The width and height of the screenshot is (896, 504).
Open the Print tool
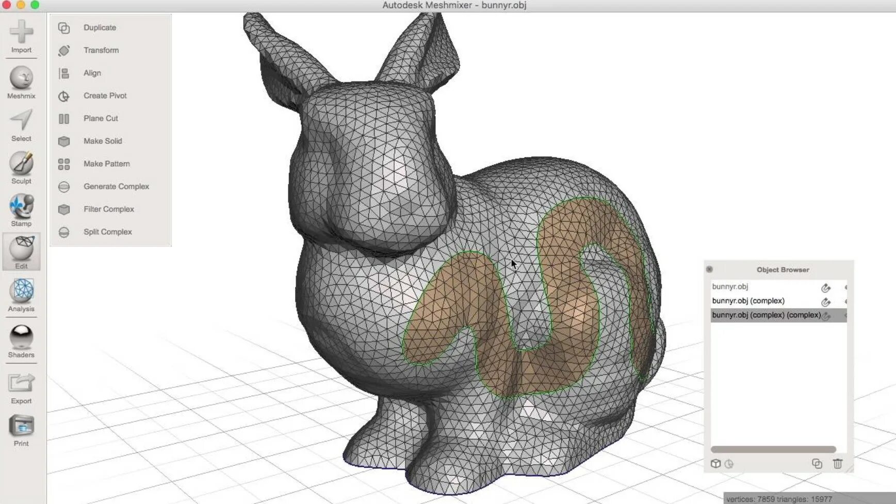coord(21,430)
